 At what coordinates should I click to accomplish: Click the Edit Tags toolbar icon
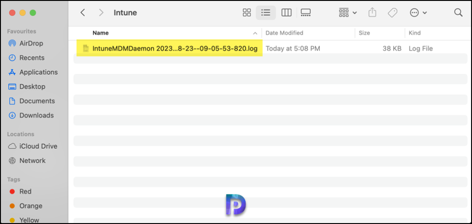point(393,12)
